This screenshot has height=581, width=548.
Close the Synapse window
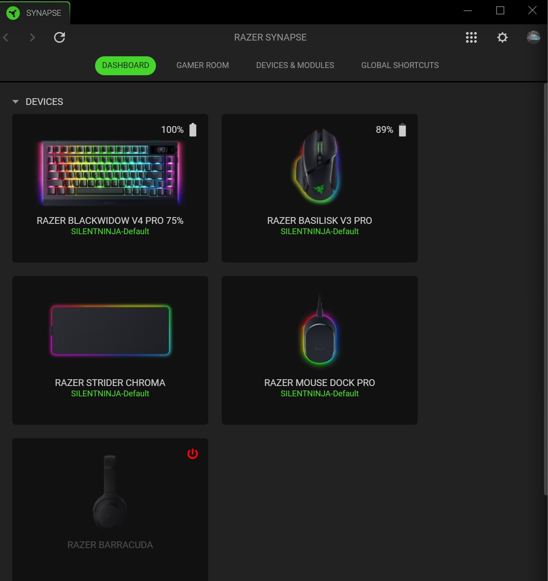(x=532, y=10)
